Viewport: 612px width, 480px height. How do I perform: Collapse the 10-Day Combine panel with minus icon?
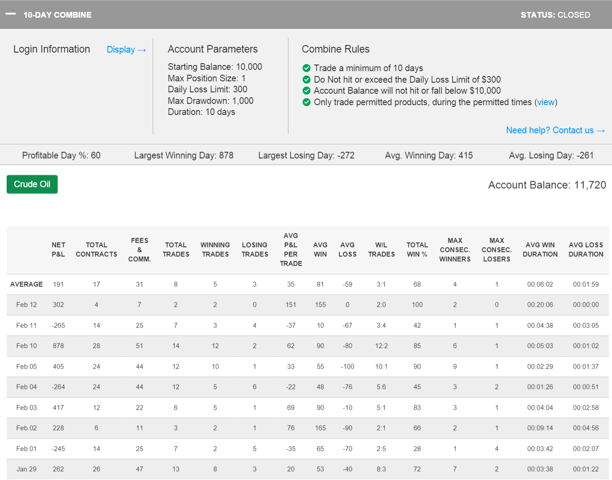(11, 14)
